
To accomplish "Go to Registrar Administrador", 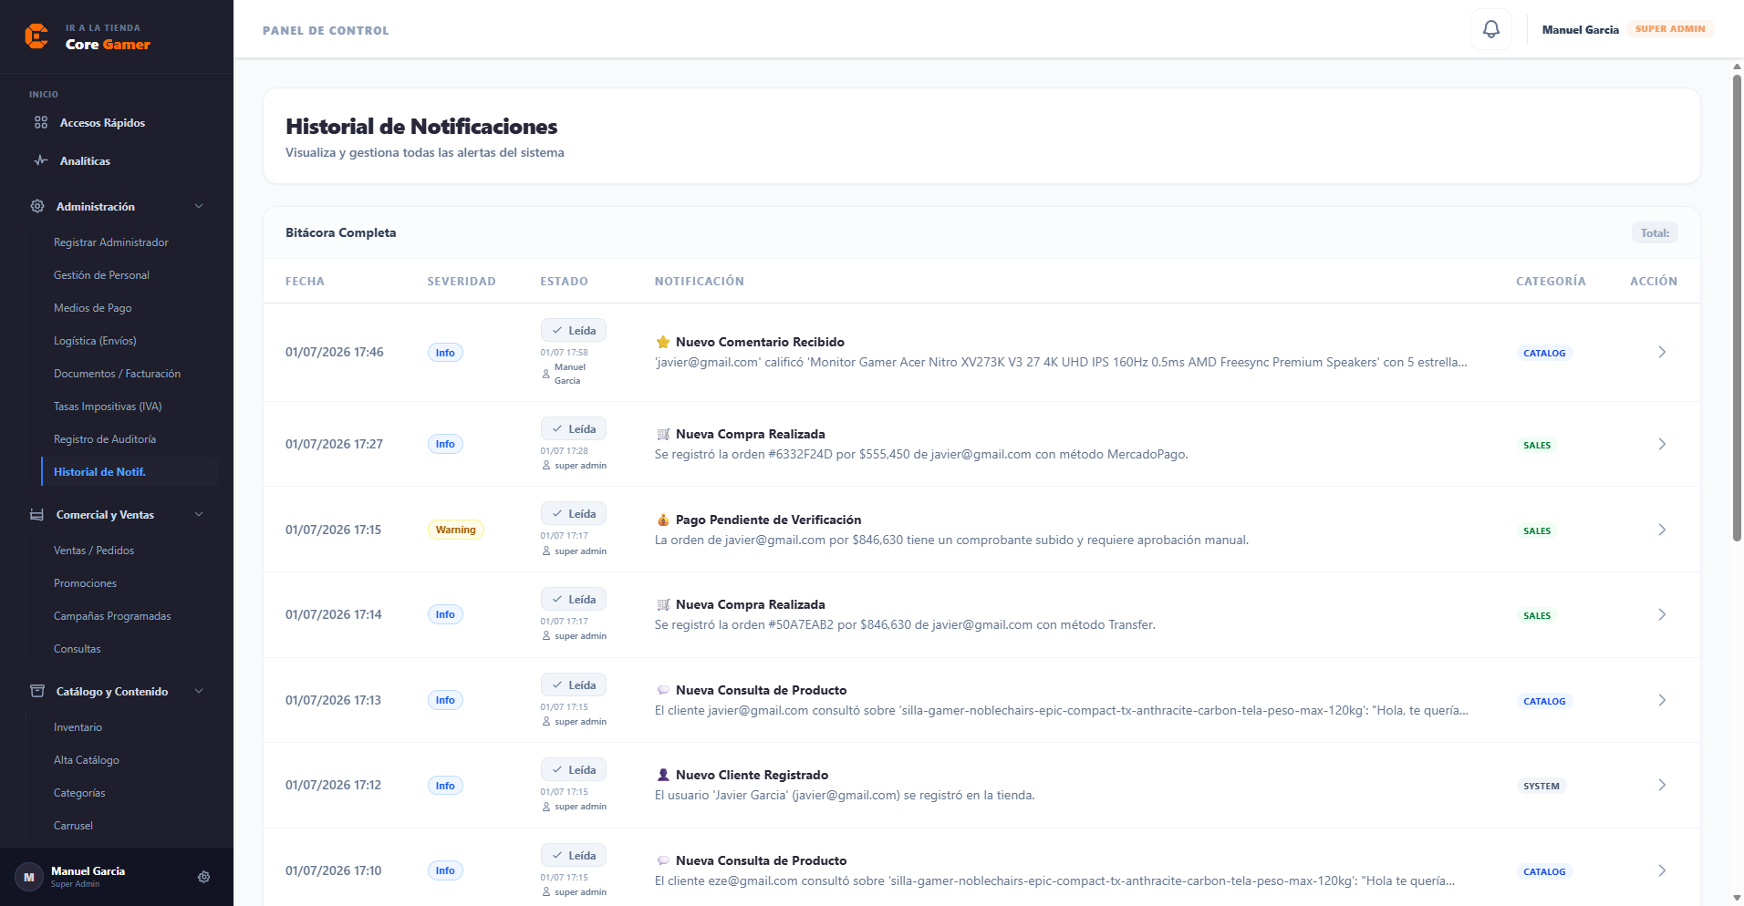I will click(111, 242).
